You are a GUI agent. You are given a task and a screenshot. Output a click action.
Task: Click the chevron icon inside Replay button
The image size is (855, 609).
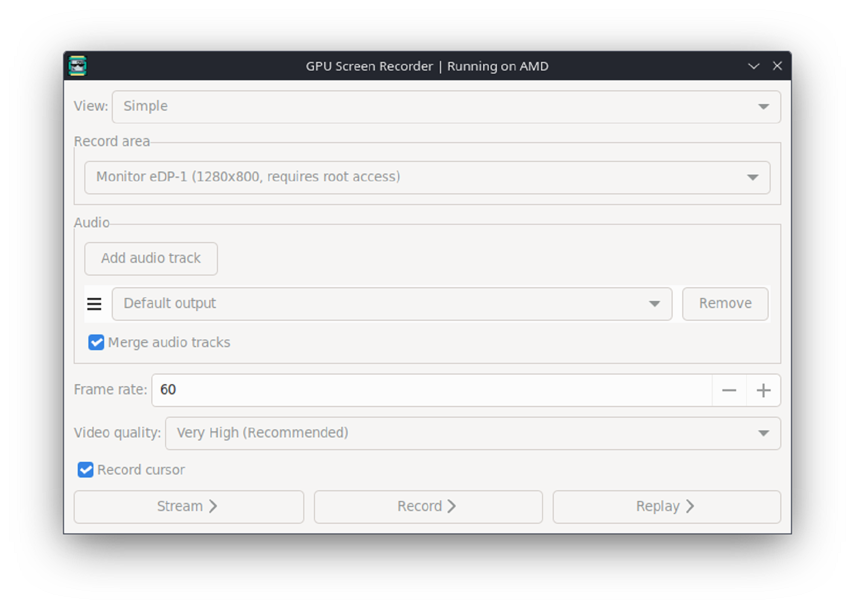[x=690, y=506]
